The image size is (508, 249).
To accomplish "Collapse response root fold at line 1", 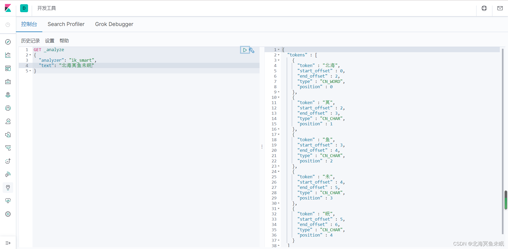I will point(279,50).
